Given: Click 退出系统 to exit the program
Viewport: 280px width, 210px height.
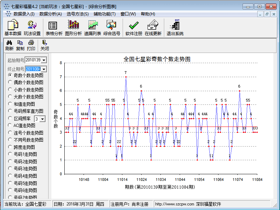Looking at the screenshot, I should (x=175, y=27).
